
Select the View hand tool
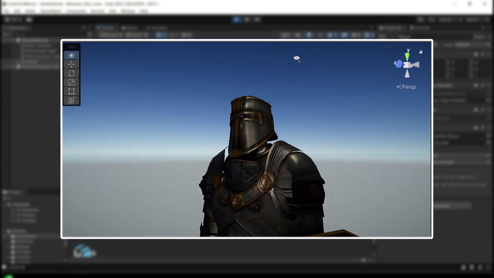[x=72, y=56]
